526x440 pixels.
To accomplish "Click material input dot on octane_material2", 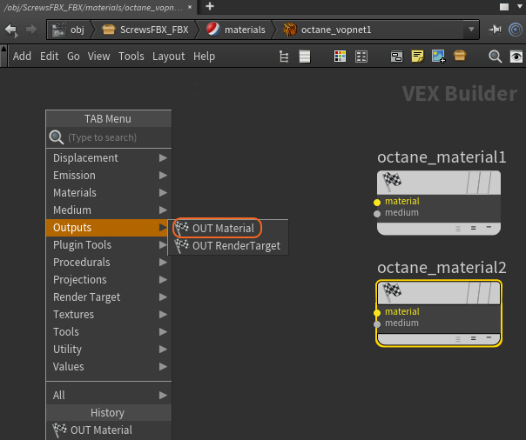I will pyautogui.click(x=377, y=313).
